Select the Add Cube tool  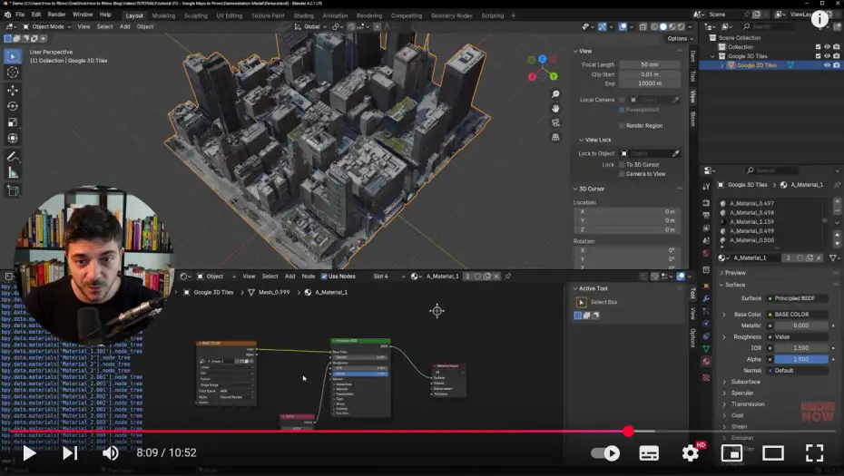click(13, 190)
